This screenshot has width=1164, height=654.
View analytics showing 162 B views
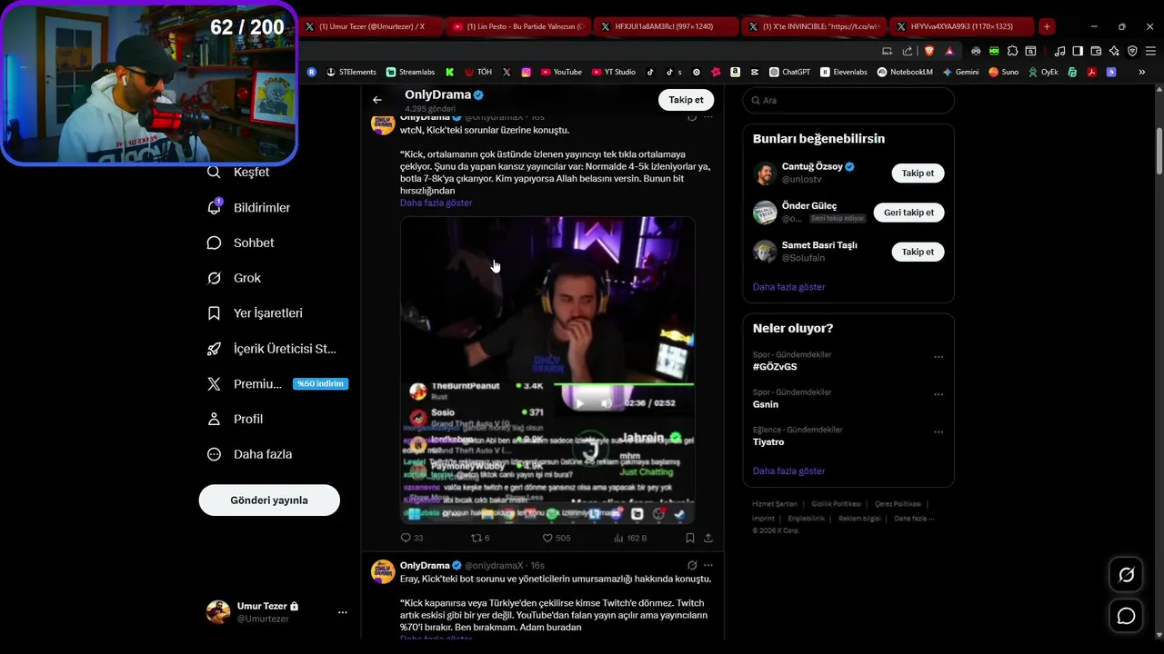(x=630, y=538)
